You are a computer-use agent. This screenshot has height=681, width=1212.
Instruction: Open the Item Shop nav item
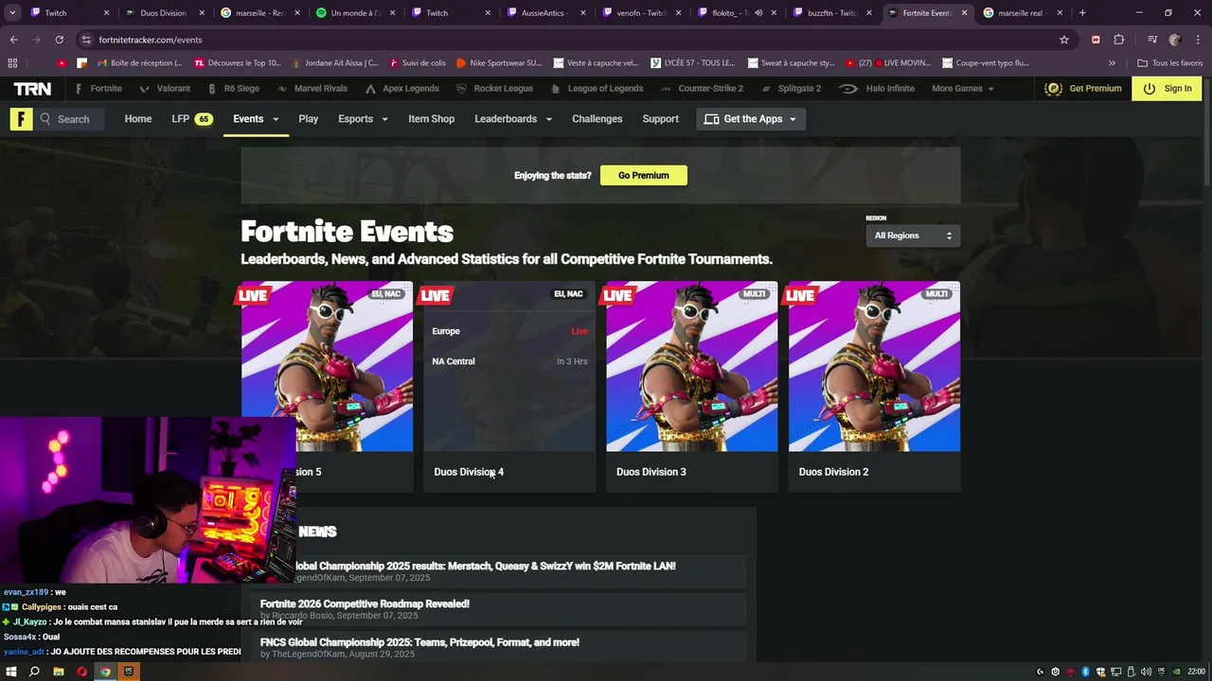point(431,119)
